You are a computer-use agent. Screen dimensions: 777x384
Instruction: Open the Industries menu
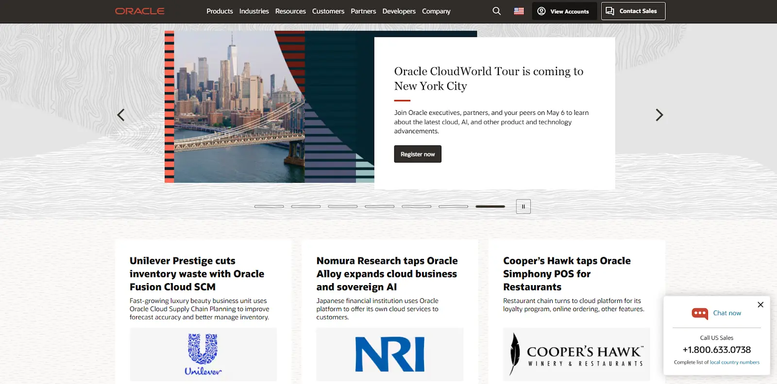tap(254, 11)
